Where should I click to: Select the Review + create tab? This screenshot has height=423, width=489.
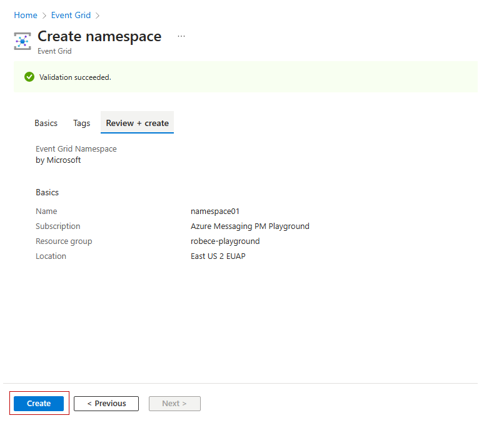point(137,123)
